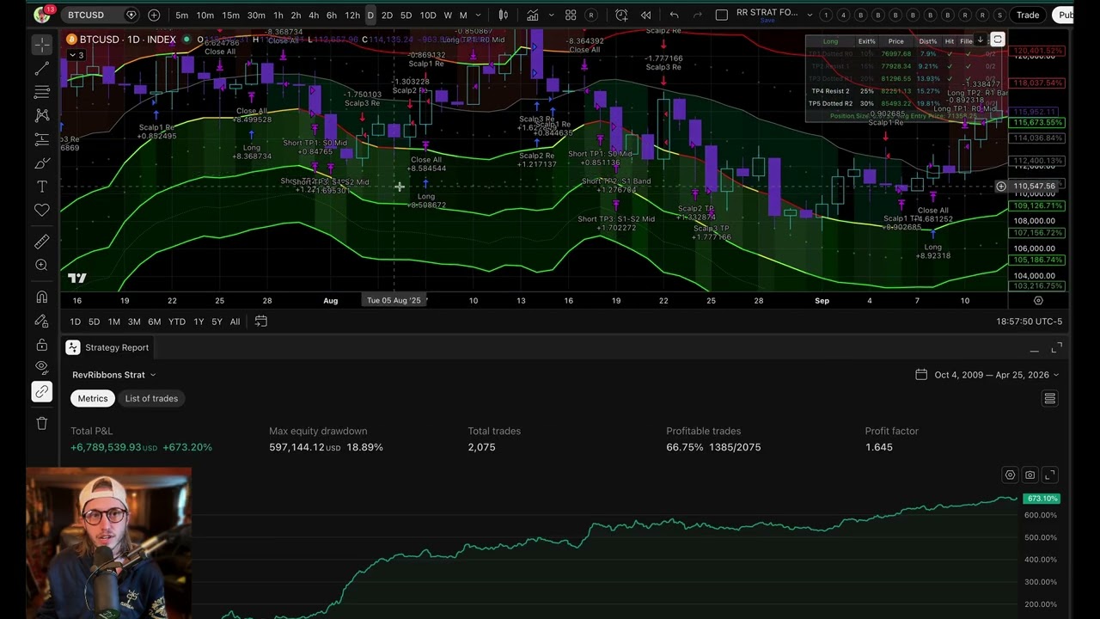Viewport: 1100px width, 619px height.
Task: Open the indicator templates grid icon
Action: [571, 15]
